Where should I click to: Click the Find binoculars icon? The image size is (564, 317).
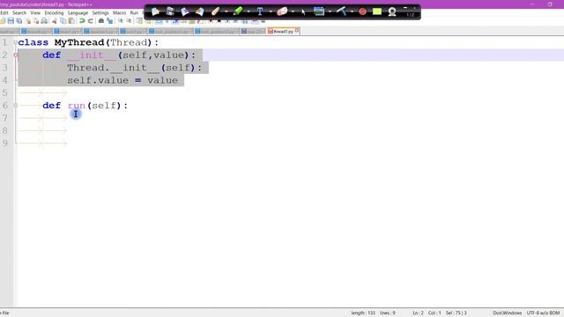pyautogui.click(x=101, y=21)
